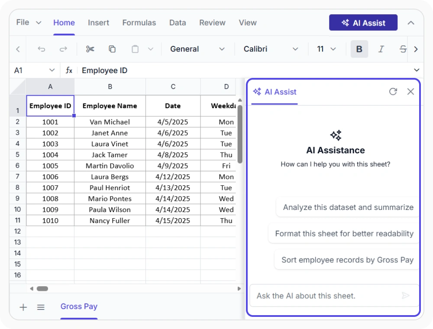Switch to the Data tab
The height and width of the screenshot is (329, 433).
[x=178, y=23]
